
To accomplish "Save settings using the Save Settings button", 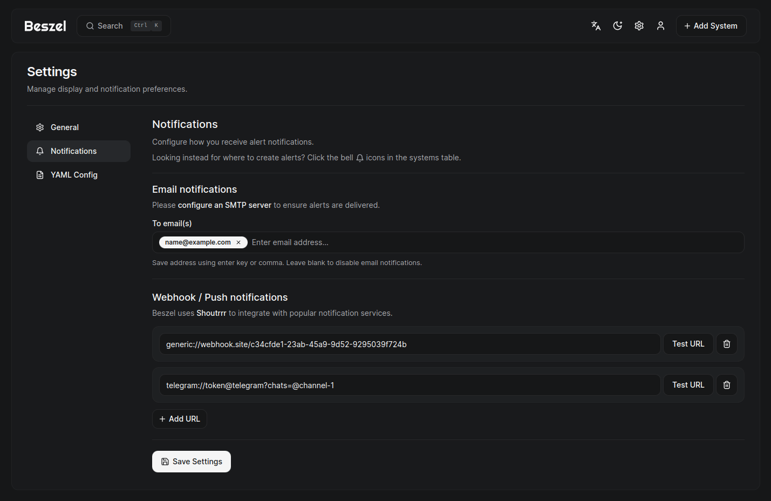I will tap(192, 461).
